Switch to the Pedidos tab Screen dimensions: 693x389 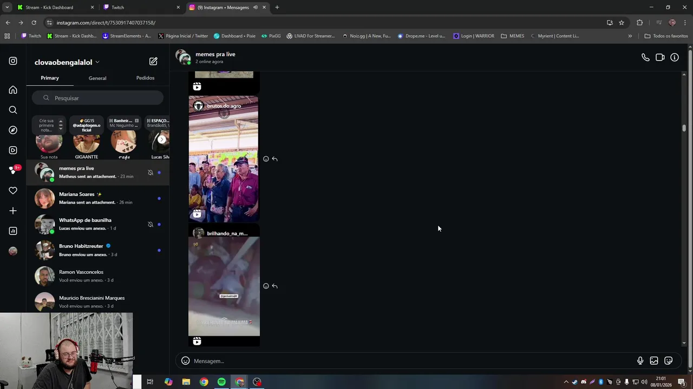point(145,78)
